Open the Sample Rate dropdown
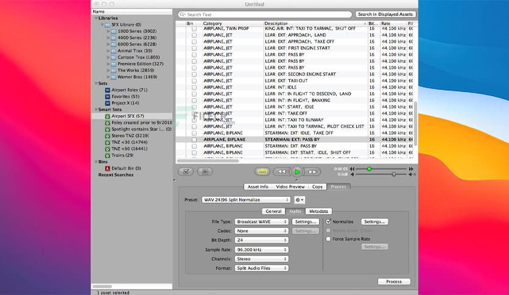This screenshot has height=295, width=509. click(x=262, y=249)
